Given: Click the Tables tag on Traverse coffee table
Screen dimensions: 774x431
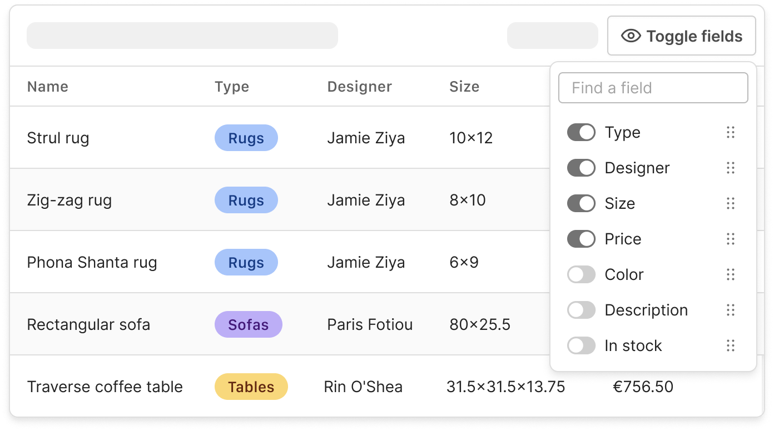Looking at the screenshot, I should [251, 387].
